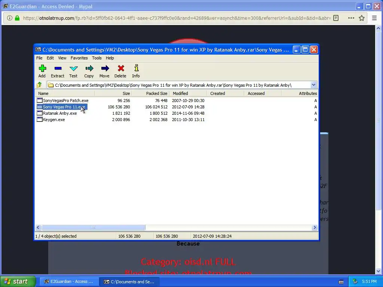Sort by the Attributes column header

(300, 93)
